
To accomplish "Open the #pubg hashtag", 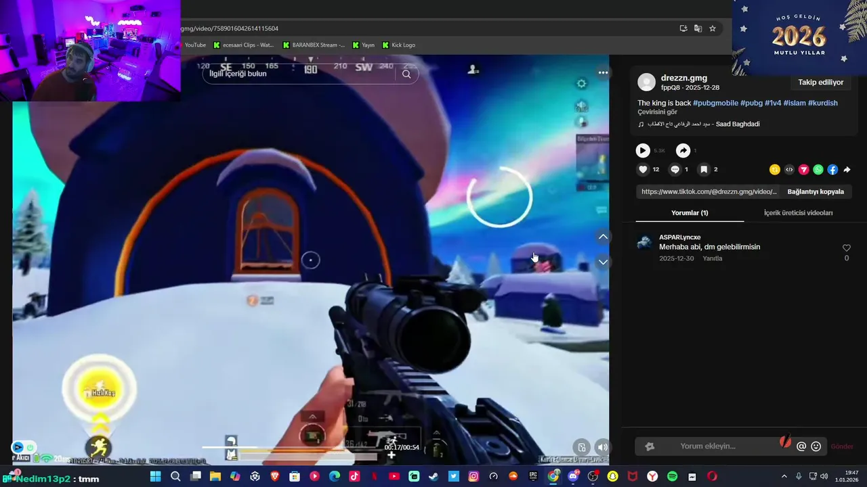I will tap(751, 103).
